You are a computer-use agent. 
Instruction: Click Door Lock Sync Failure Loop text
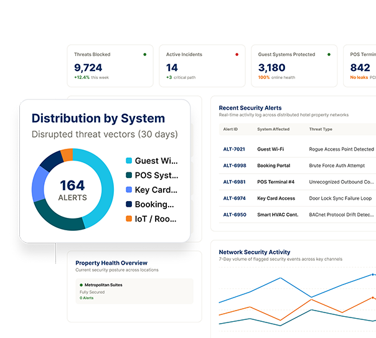coord(341,198)
